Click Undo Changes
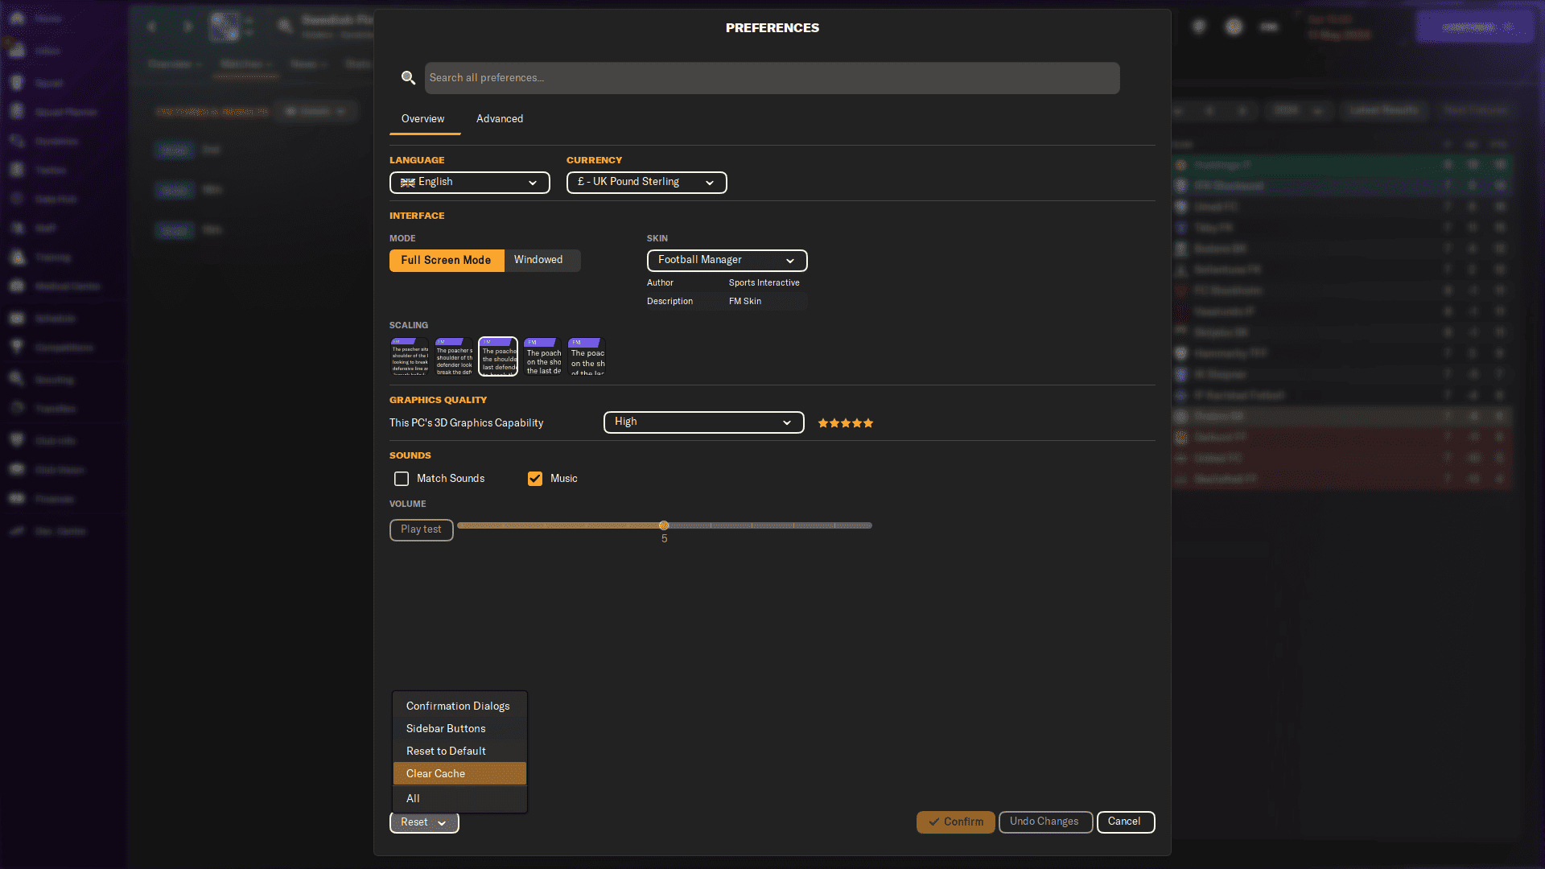This screenshot has height=869, width=1545. click(1045, 822)
